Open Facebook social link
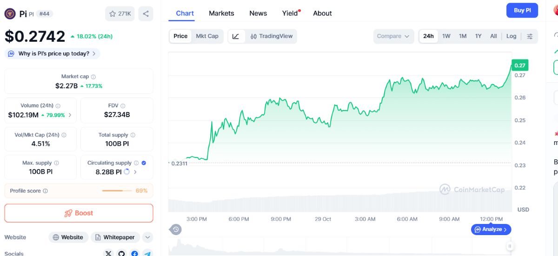This screenshot has height=256, width=558. [134, 254]
